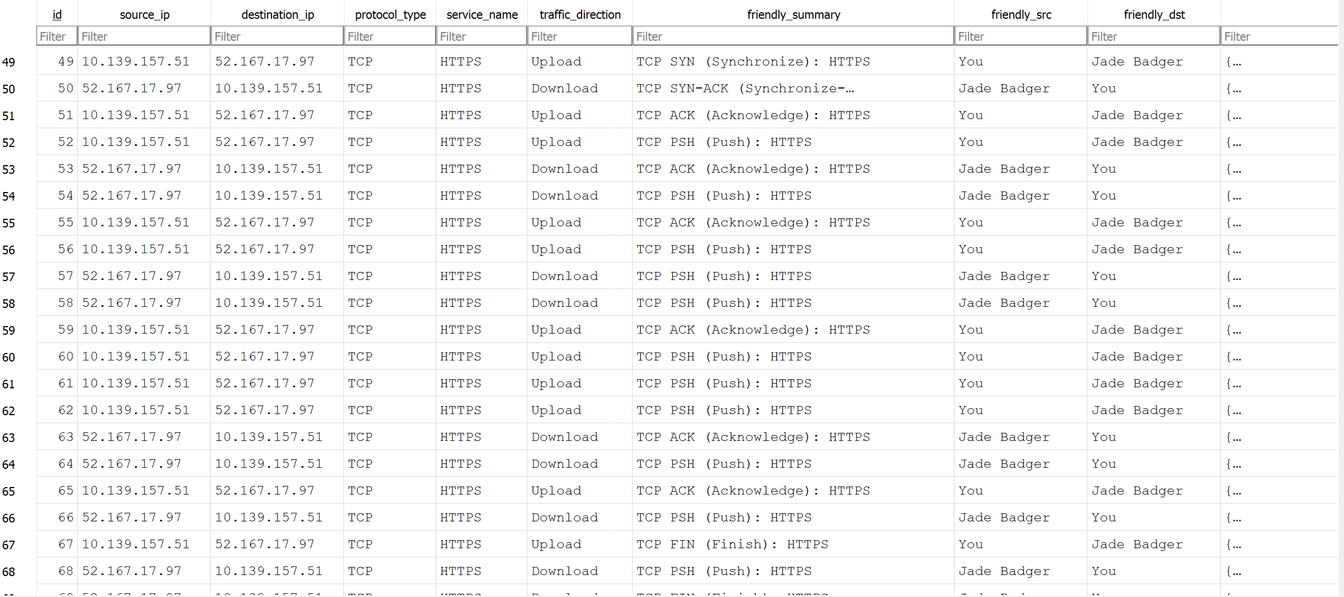Click the friendly_dst column header
The height and width of the screenshot is (597, 1344).
[x=1154, y=14]
